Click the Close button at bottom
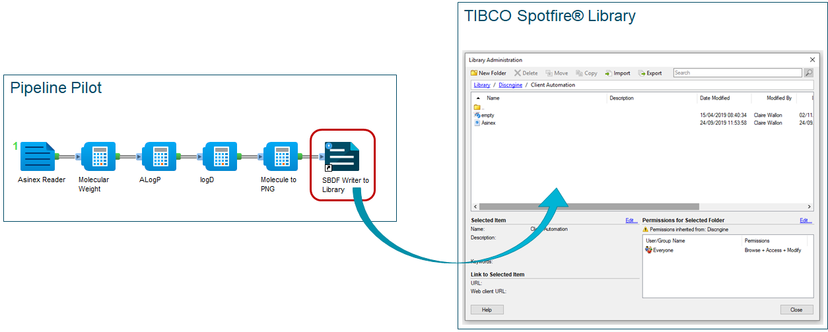Viewport: 828px width, 332px height. click(x=796, y=310)
